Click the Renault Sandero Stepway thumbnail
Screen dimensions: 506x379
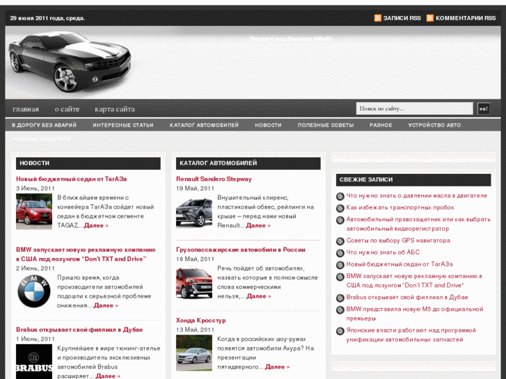194,211
